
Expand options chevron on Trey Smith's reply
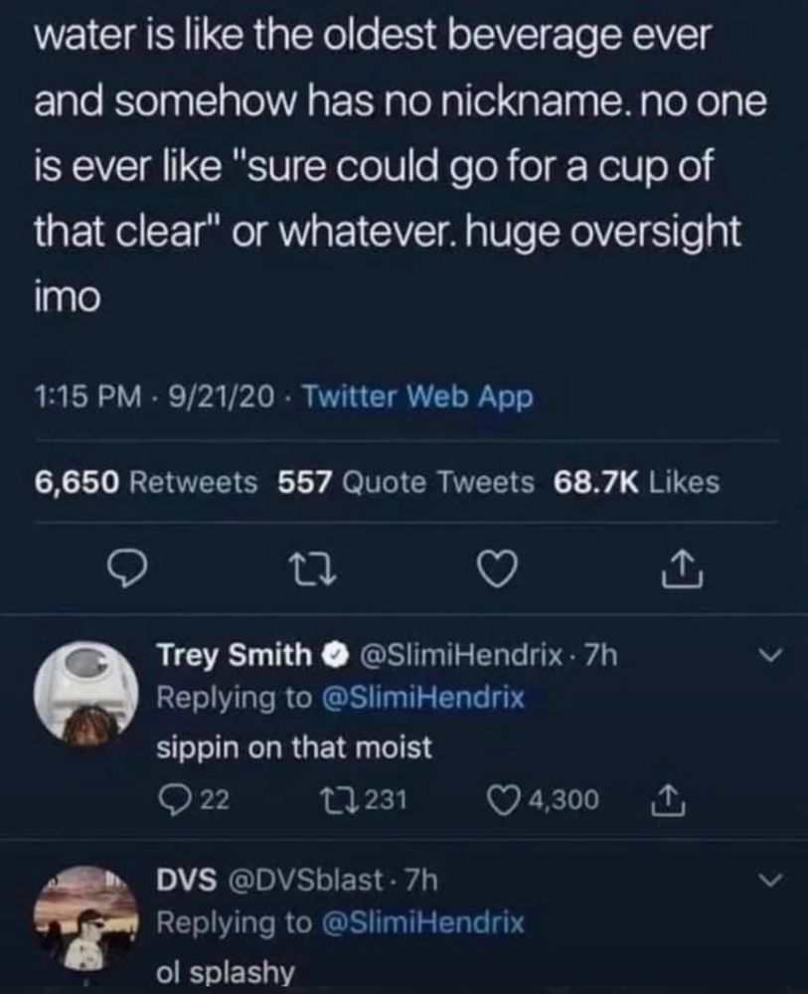click(x=771, y=654)
